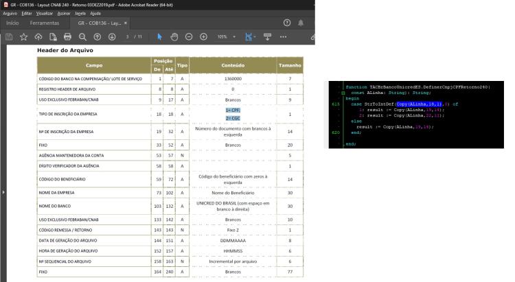Click the 'Incremental por arquivo' cell
The height and width of the screenshot is (282, 515).
pos(233,261)
